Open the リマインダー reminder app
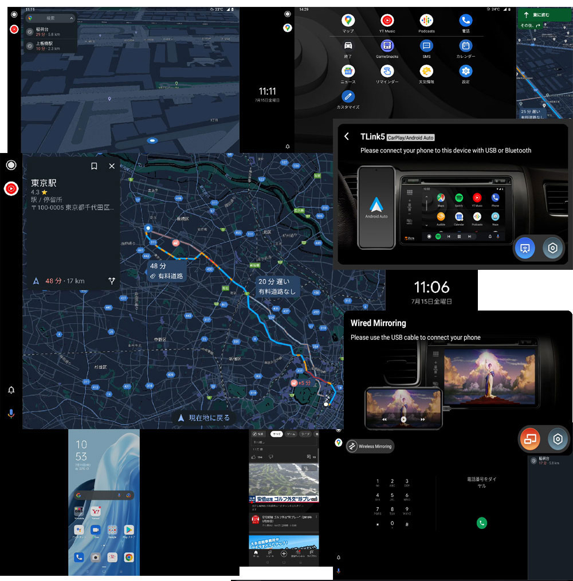This screenshot has width=573, height=581. pos(387,71)
